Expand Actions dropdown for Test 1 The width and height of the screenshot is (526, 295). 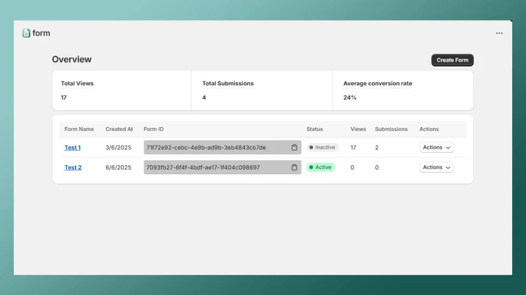coord(437,147)
